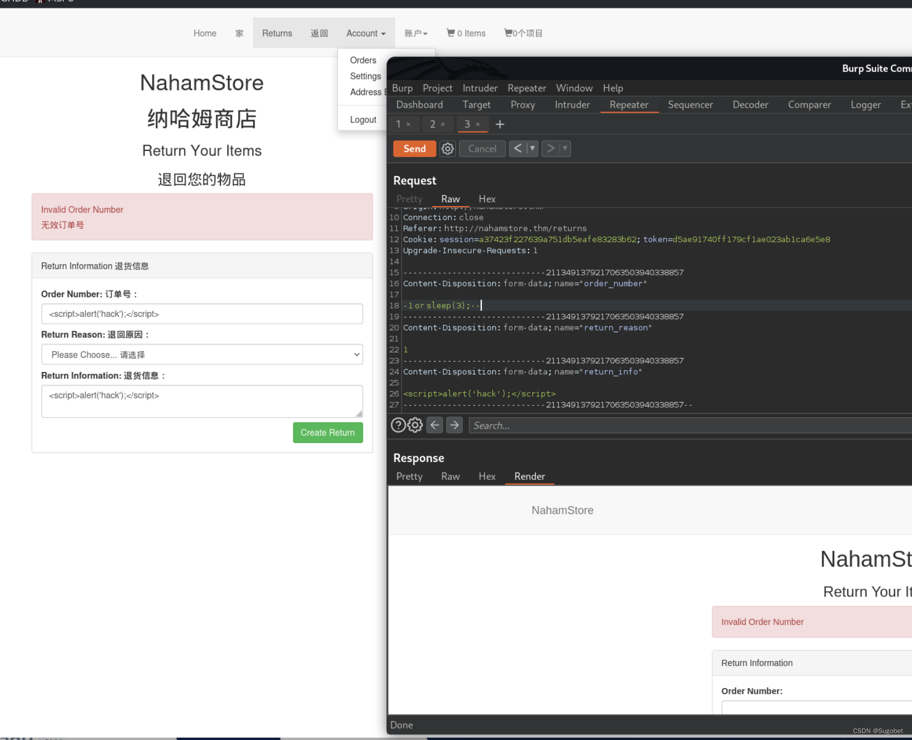This screenshot has width=912, height=740.
Task: Open the Help menu
Action: point(613,88)
